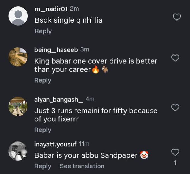Image resolution: width=190 pixels, height=174 pixels.
Task: Like the comment by m__nadir01
Action: click(177, 17)
